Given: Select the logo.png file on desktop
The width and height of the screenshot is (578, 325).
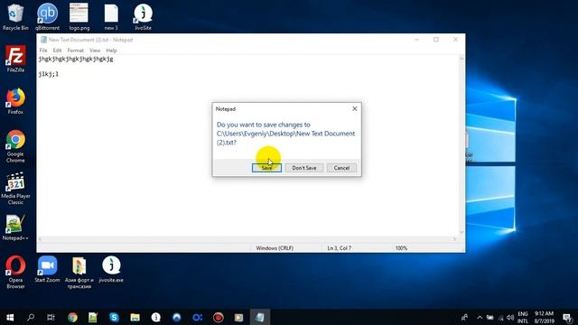Looking at the screenshot, I should [79, 17].
